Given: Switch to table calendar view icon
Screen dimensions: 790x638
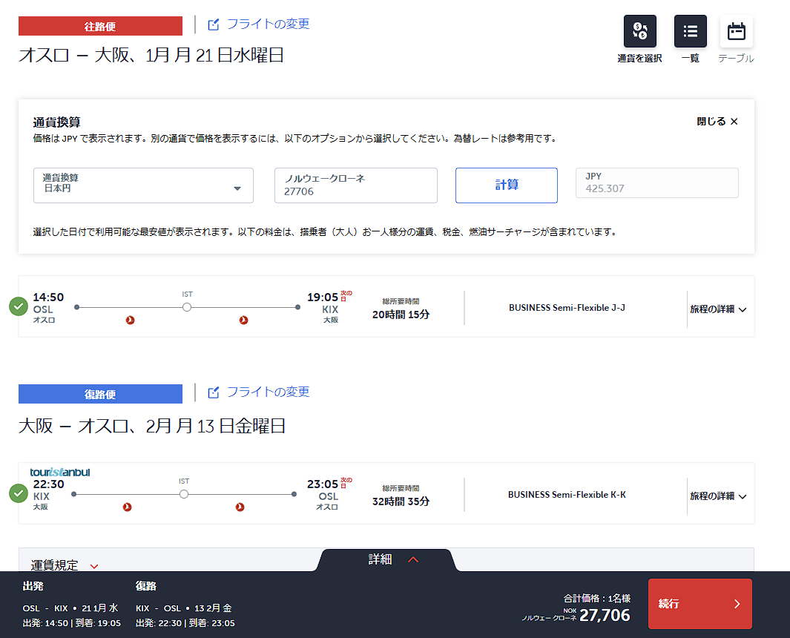Looking at the screenshot, I should click(736, 31).
